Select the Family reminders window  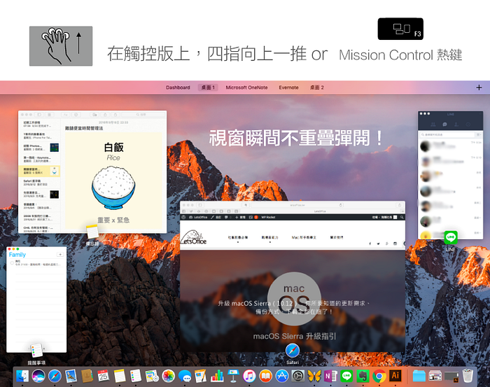36,299
